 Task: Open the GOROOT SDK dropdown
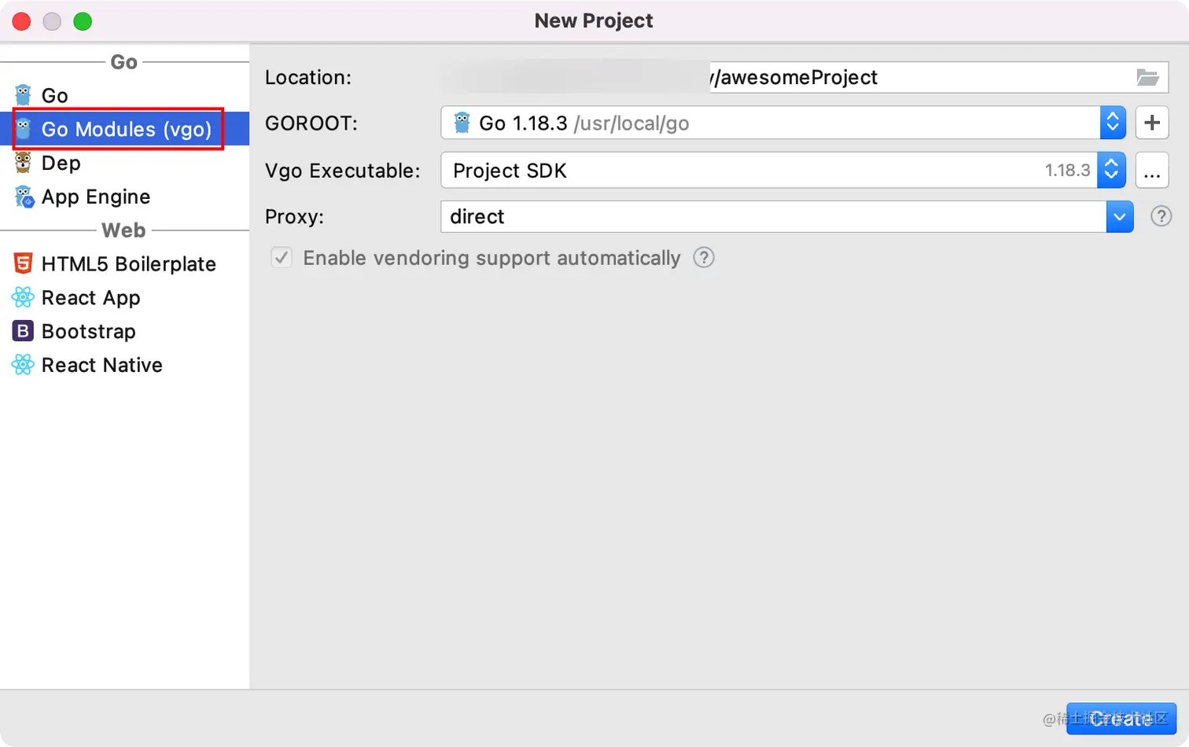(x=1112, y=123)
